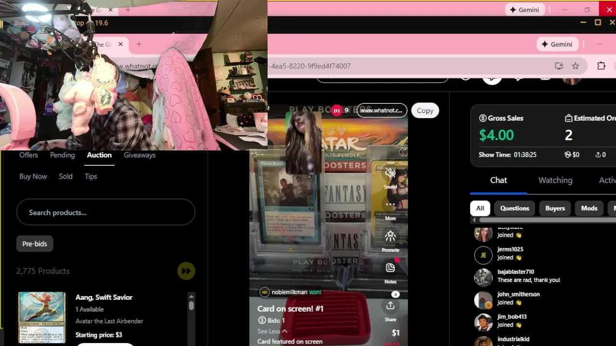Open the More options icon on stream
This screenshot has height=346, width=616.
pos(390,204)
